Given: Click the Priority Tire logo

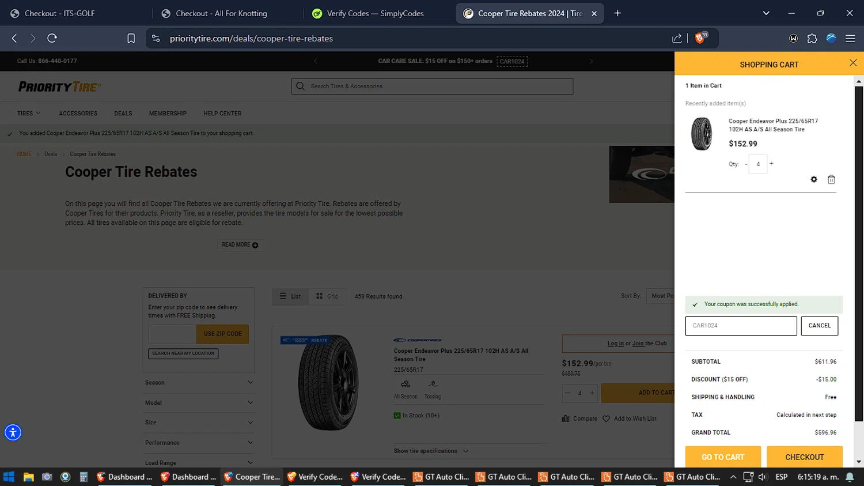Looking at the screenshot, I should click(x=60, y=87).
